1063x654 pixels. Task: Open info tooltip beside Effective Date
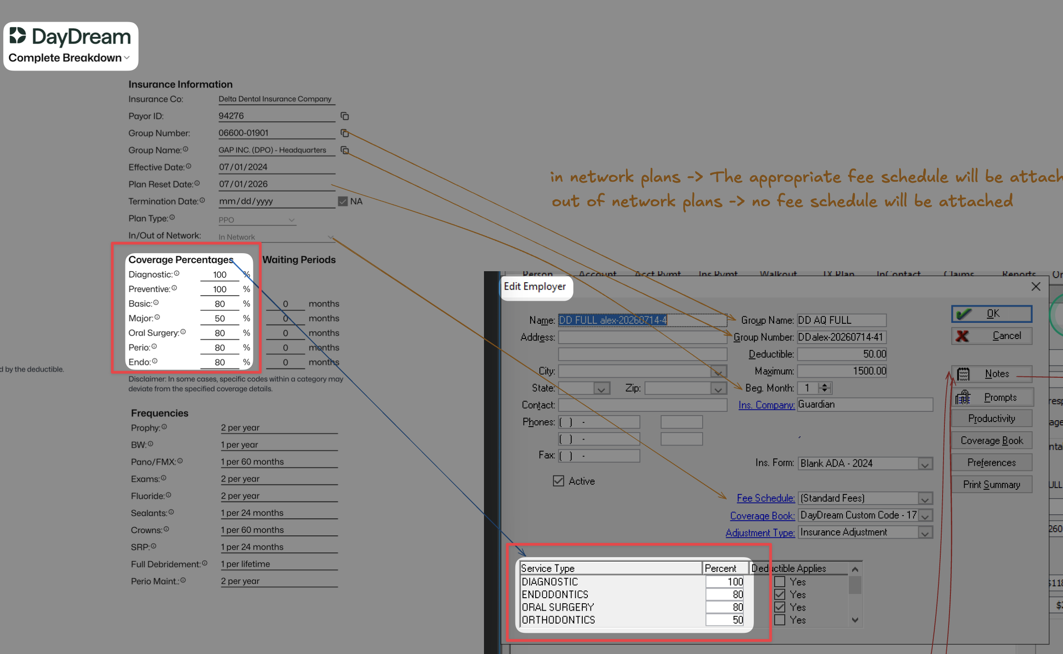click(x=188, y=166)
